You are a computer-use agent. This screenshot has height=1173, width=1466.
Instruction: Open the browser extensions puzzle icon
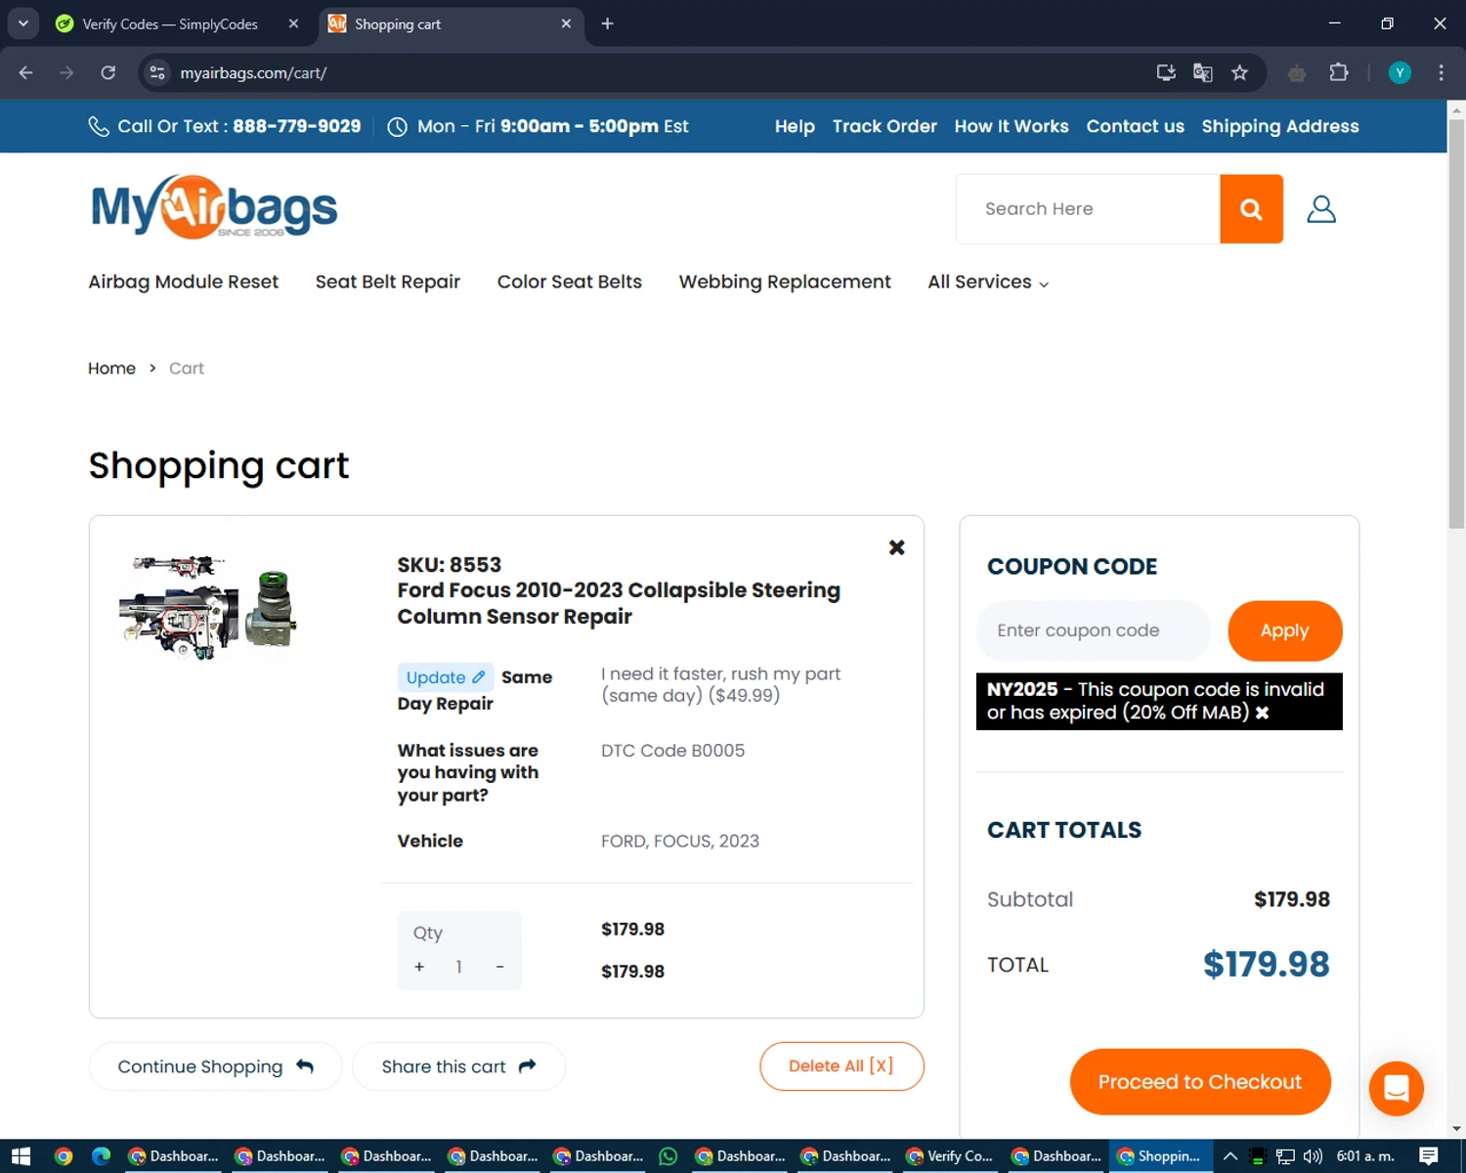1339,72
